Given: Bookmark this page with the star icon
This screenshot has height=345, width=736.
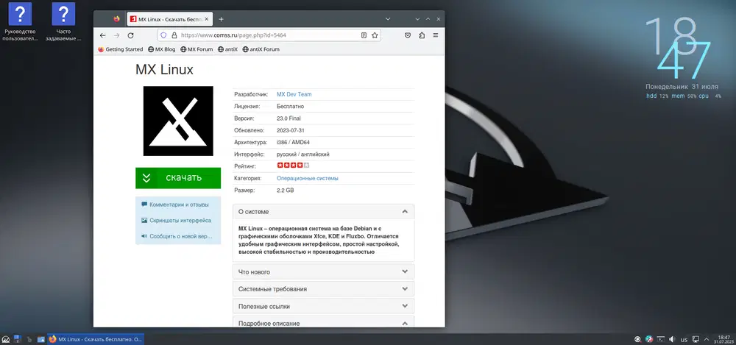Looking at the screenshot, I should click(x=375, y=35).
